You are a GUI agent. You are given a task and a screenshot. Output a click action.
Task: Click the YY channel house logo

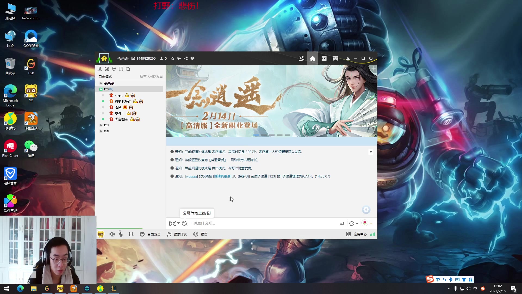(104, 58)
